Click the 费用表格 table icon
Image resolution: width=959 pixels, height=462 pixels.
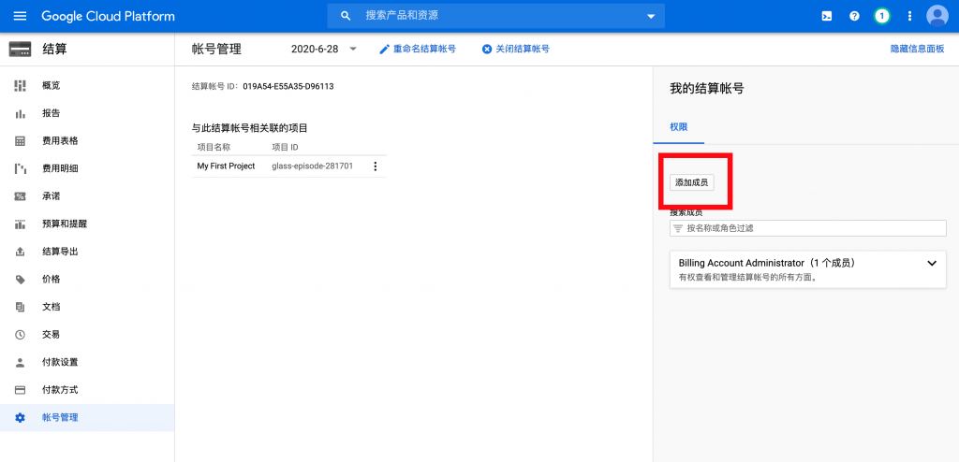click(21, 141)
